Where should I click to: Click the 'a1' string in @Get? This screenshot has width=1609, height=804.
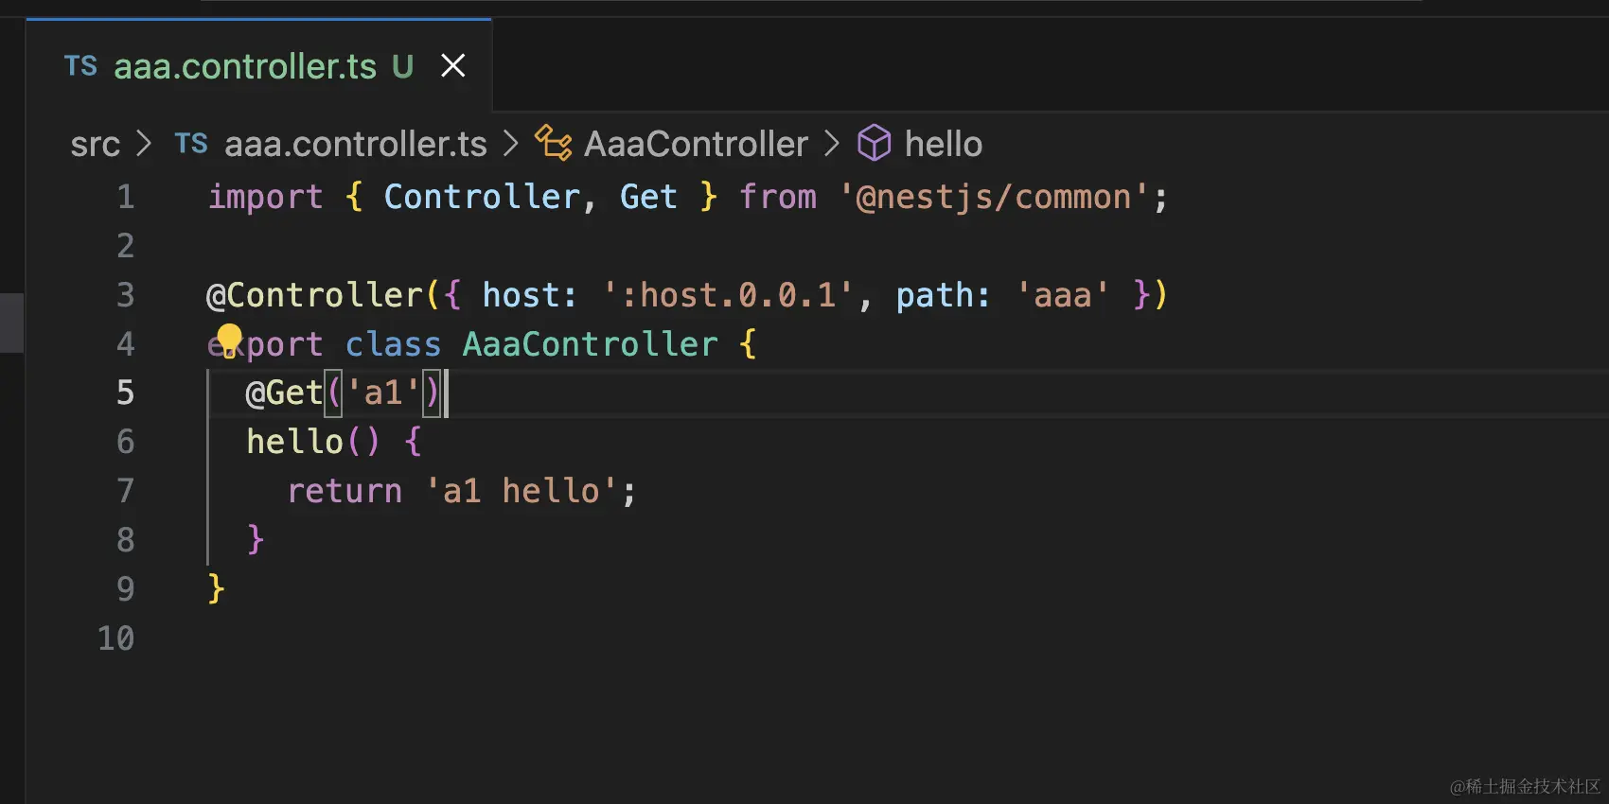pyautogui.click(x=383, y=393)
